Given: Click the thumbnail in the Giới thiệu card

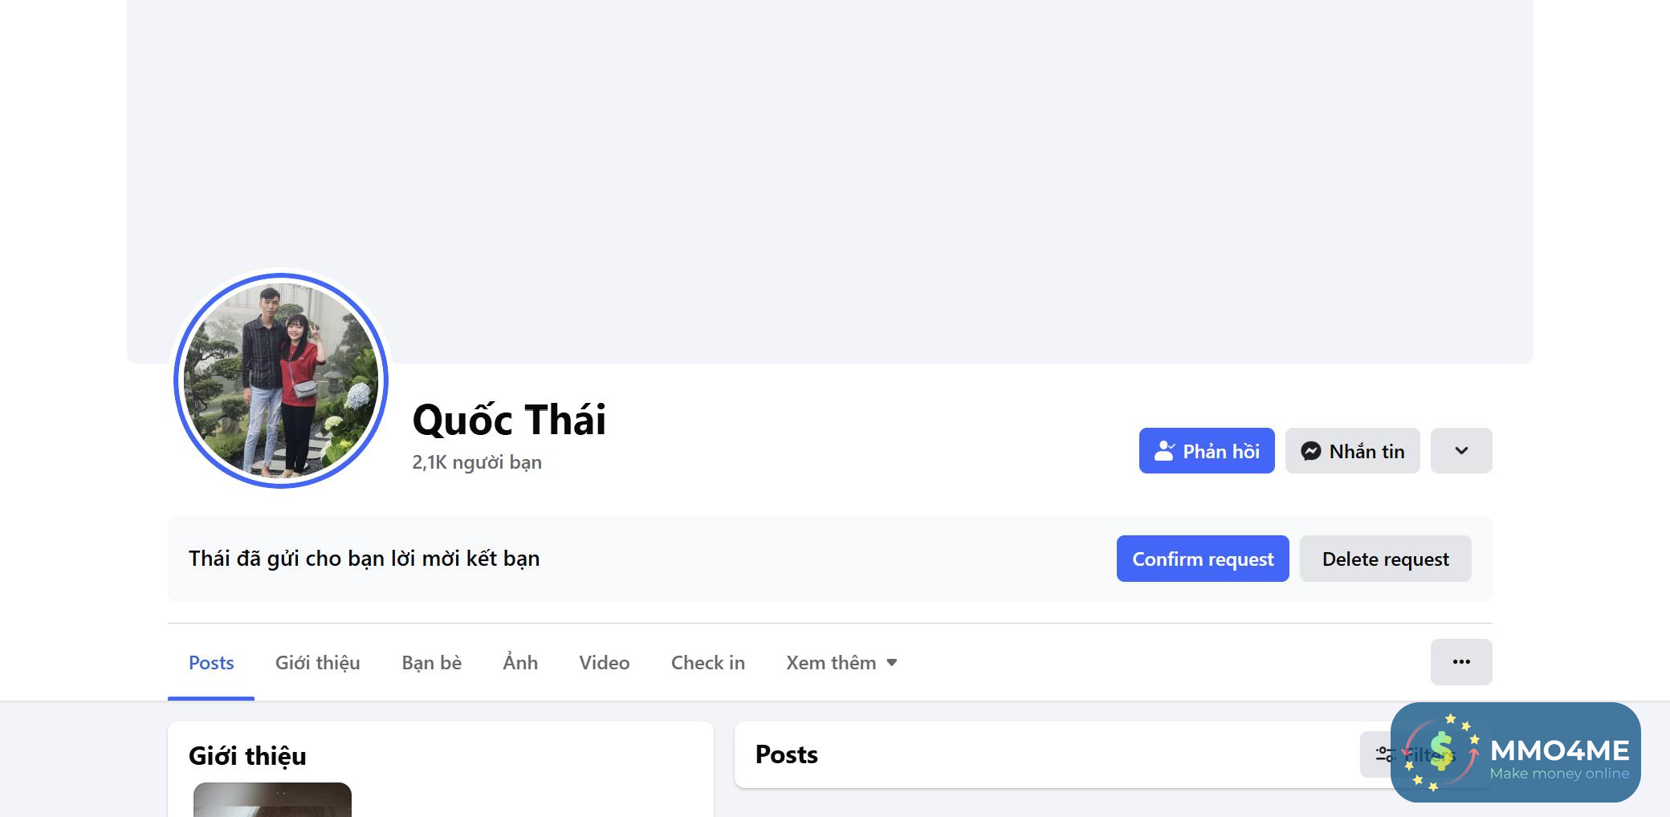Looking at the screenshot, I should (272, 799).
